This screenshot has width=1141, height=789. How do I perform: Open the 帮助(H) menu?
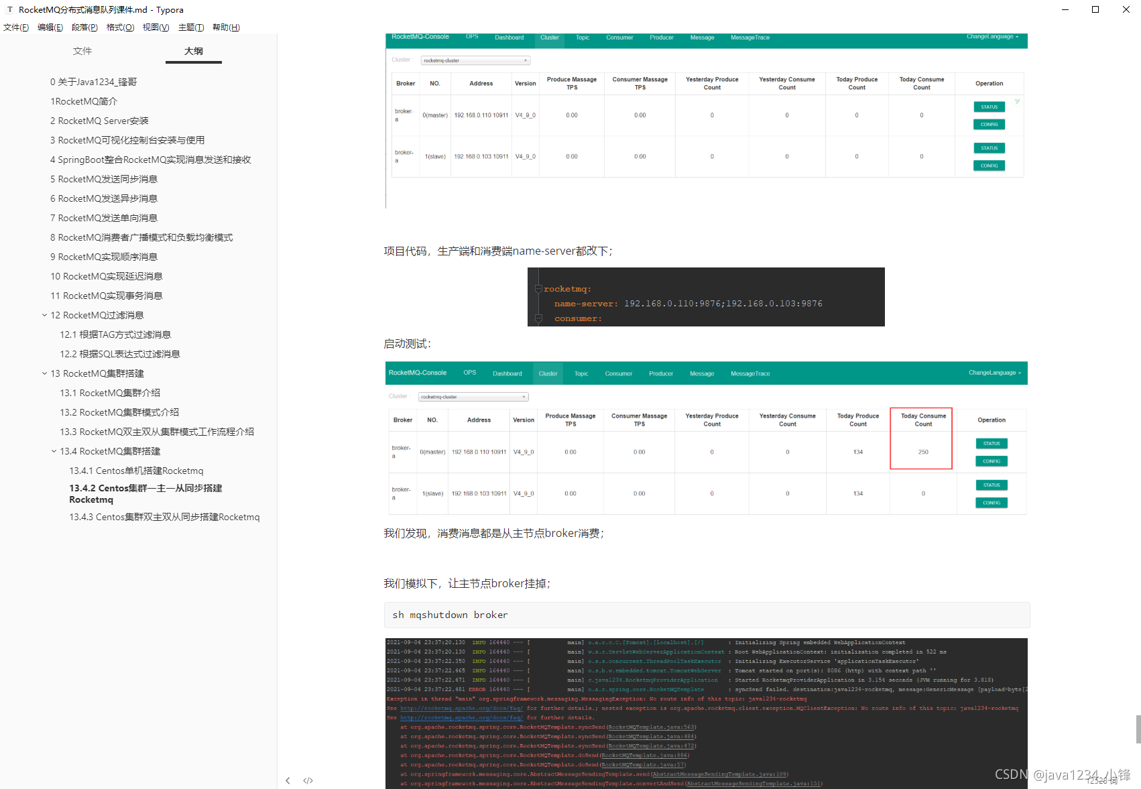coord(226,27)
